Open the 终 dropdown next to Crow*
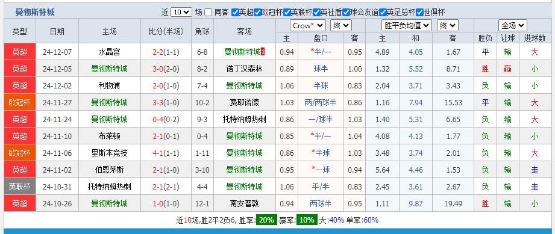The height and width of the screenshot is (234, 555). [341, 25]
